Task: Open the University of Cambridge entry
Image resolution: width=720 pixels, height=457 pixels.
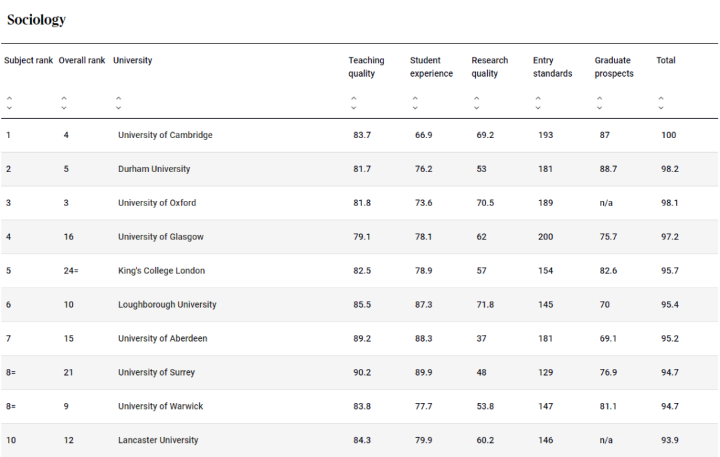Action: pyautogui.click(x=165, y=135)
